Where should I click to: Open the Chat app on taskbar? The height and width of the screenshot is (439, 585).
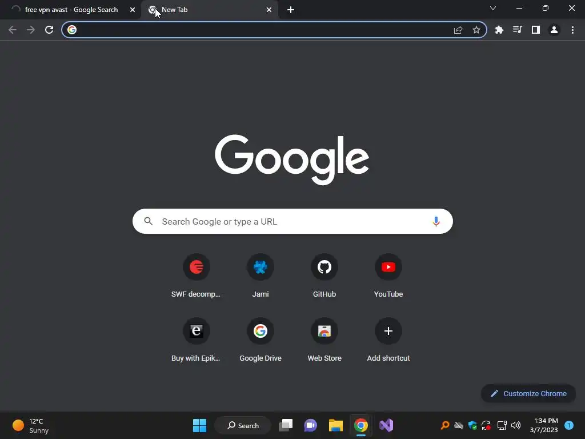click(x=310, y=425)
